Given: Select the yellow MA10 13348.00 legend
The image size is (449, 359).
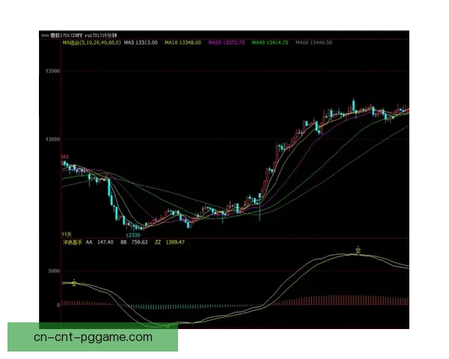Looking at the screenshot, I should tap(183, 43).
